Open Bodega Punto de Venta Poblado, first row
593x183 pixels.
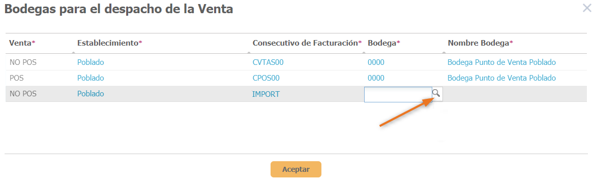click(x=501, y=62)
